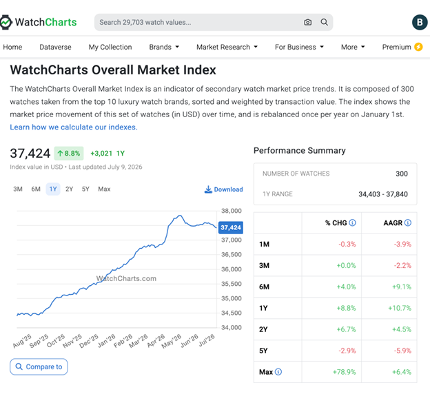
Task: Click the Aug'25 x-axis label
Action: point(22,341)
